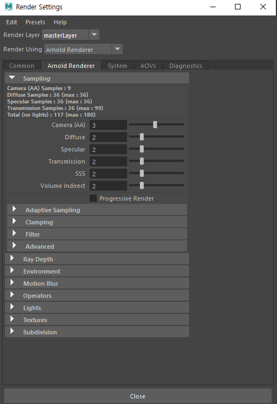Viewport: 277px width, 404px height.
Task: Open the Diagnostics tab
Action: pos(186,66)
